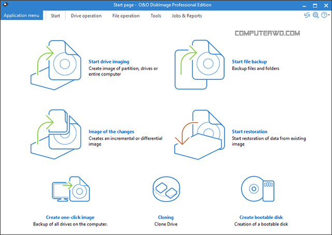Click 'Start restoration of data from existing image' text
The image size is (332, 235).
269,141
